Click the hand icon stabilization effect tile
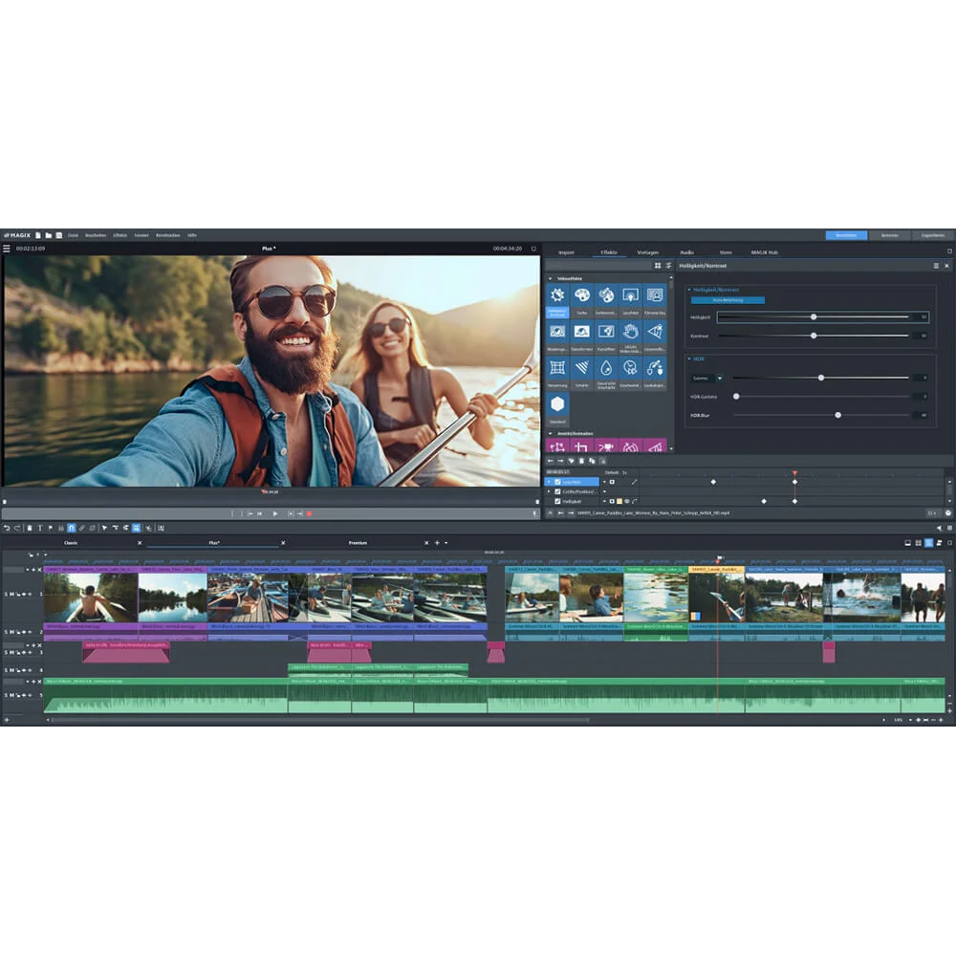Viewport: 956px width, 956px height. point(630,337)
